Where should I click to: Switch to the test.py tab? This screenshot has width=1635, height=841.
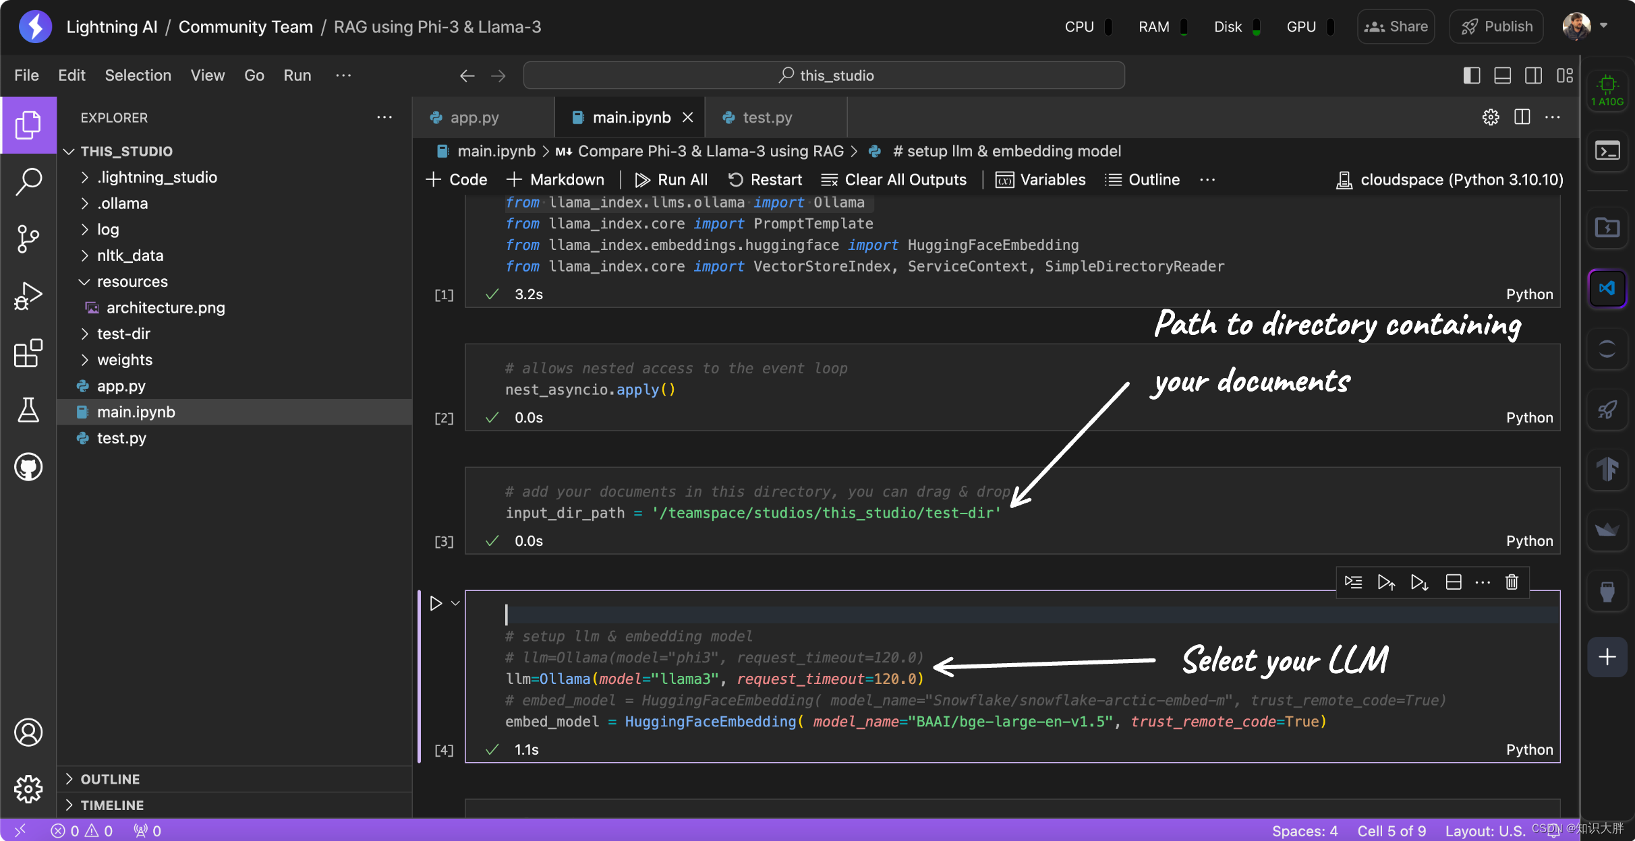pos(767,117)
